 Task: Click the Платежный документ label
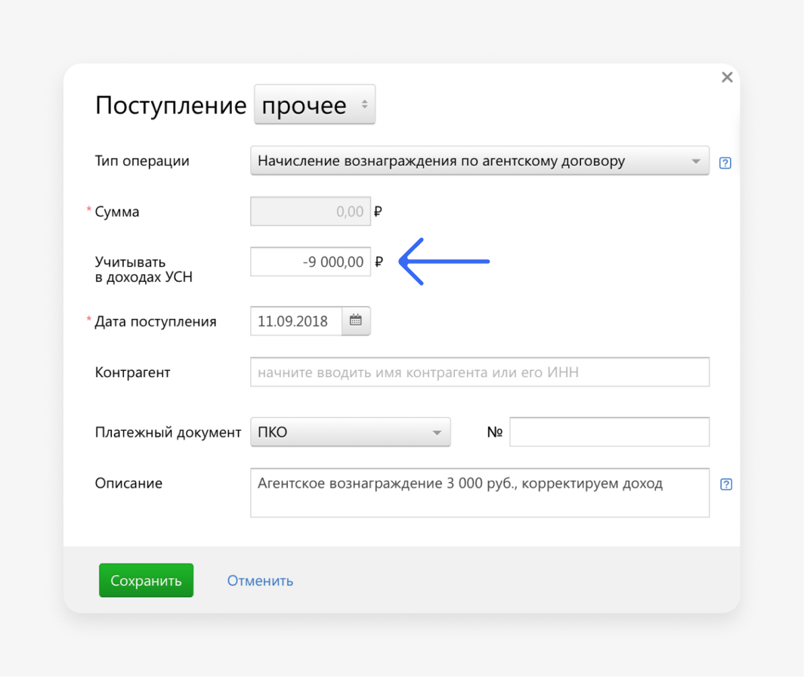coord(168,432)
